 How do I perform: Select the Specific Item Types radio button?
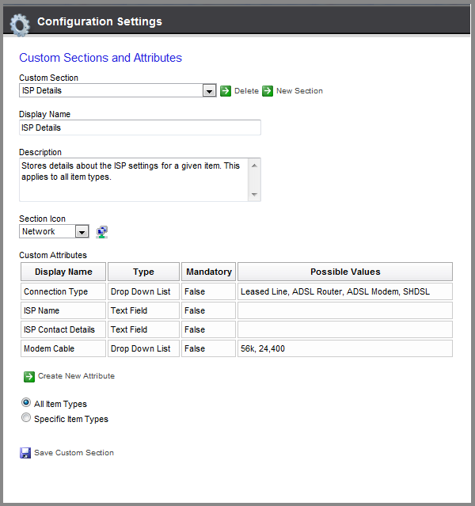(x=26, y=417)
